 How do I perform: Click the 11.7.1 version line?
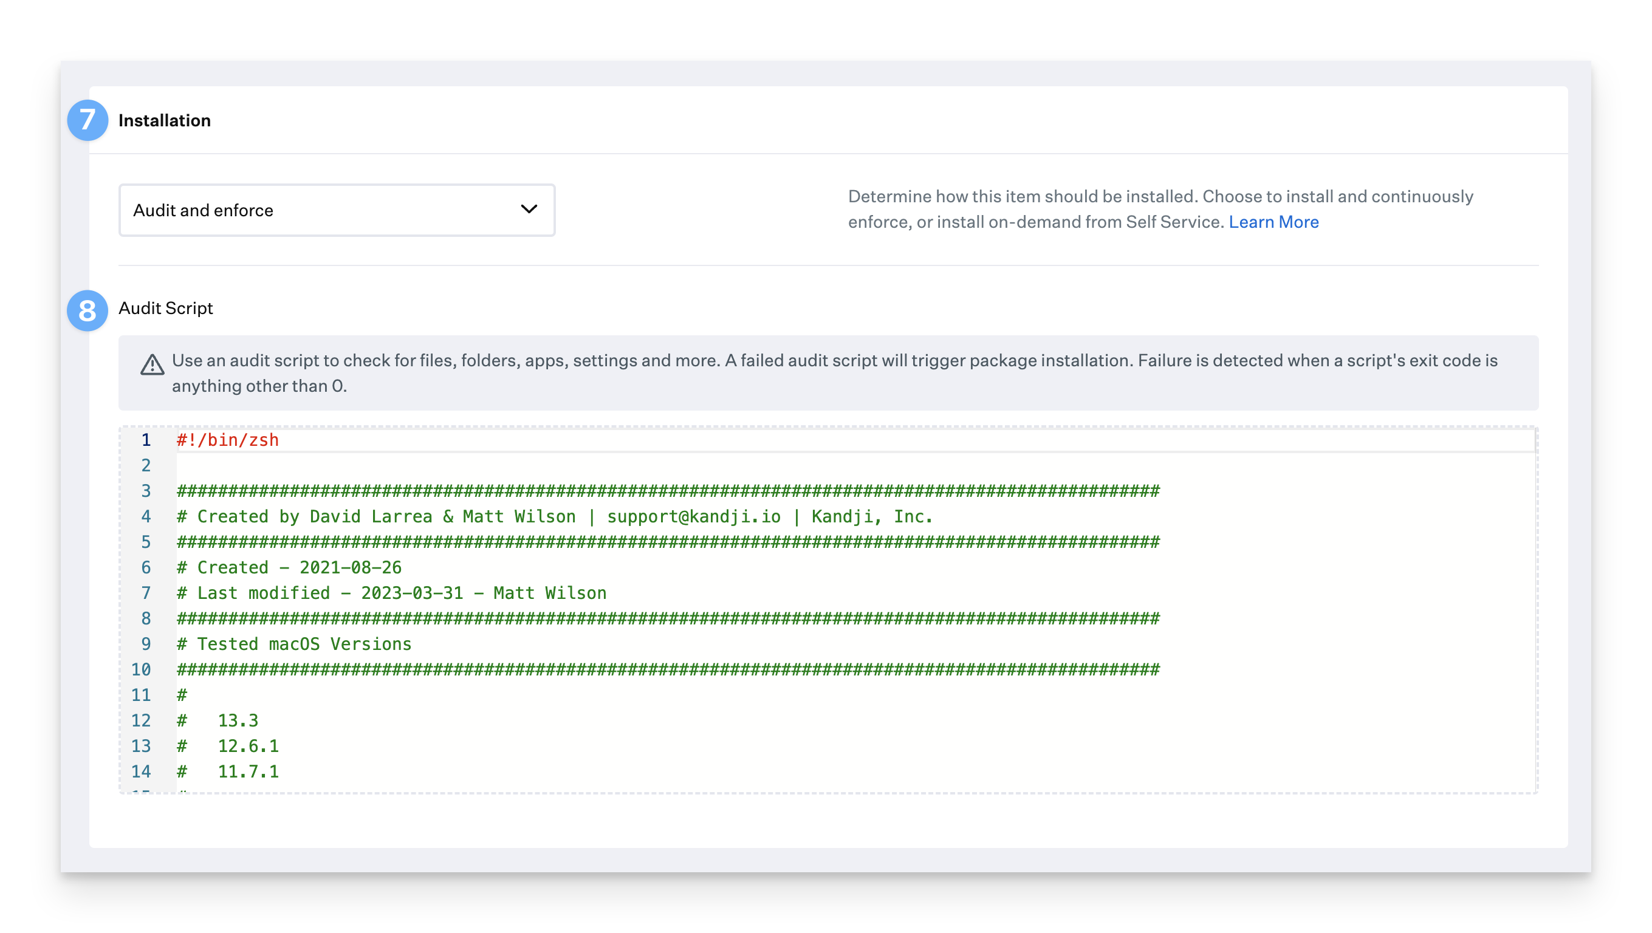(247, 772)
